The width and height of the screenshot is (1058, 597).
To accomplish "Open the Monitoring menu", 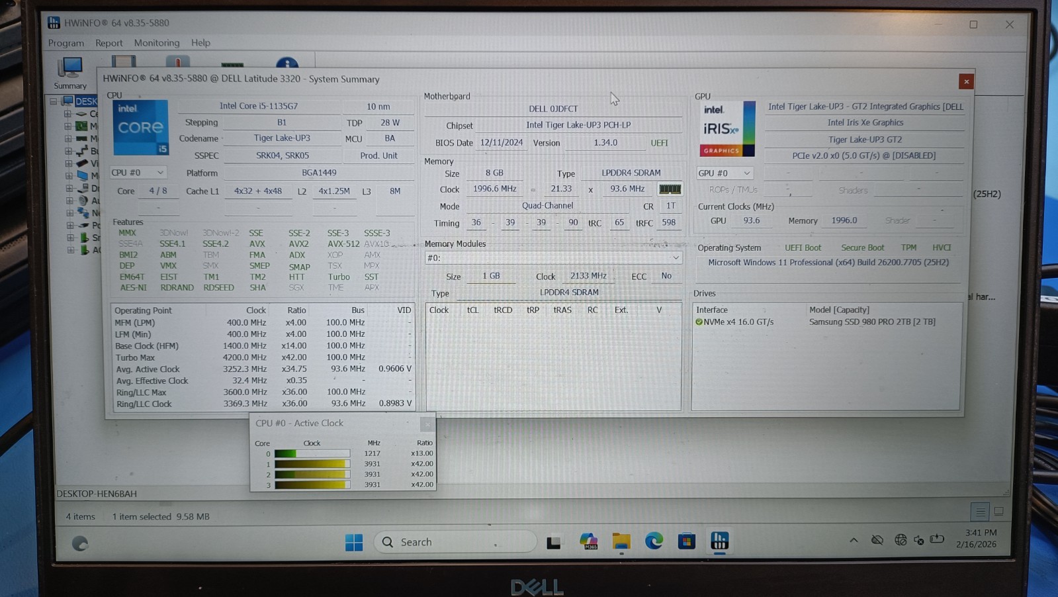I will [x=157, y=43].
